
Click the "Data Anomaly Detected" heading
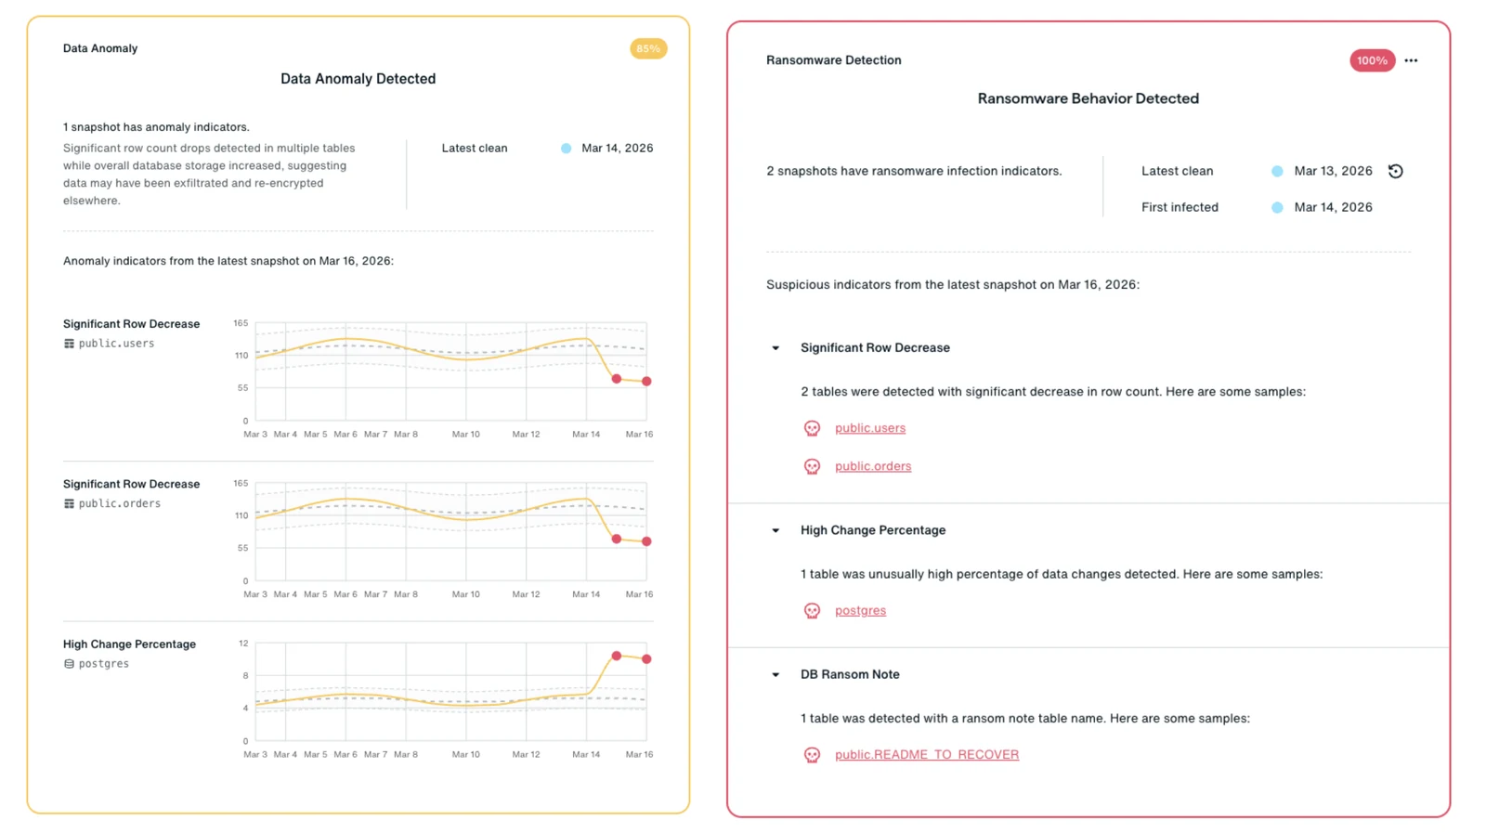pos(358,79)
